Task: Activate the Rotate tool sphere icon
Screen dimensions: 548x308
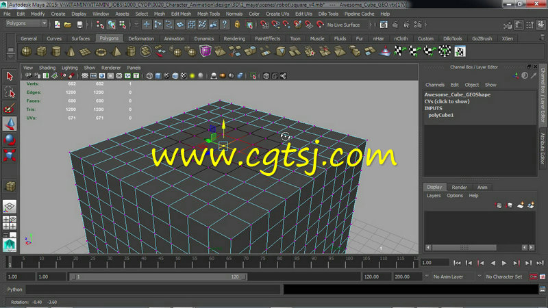Action: [10, 140]
